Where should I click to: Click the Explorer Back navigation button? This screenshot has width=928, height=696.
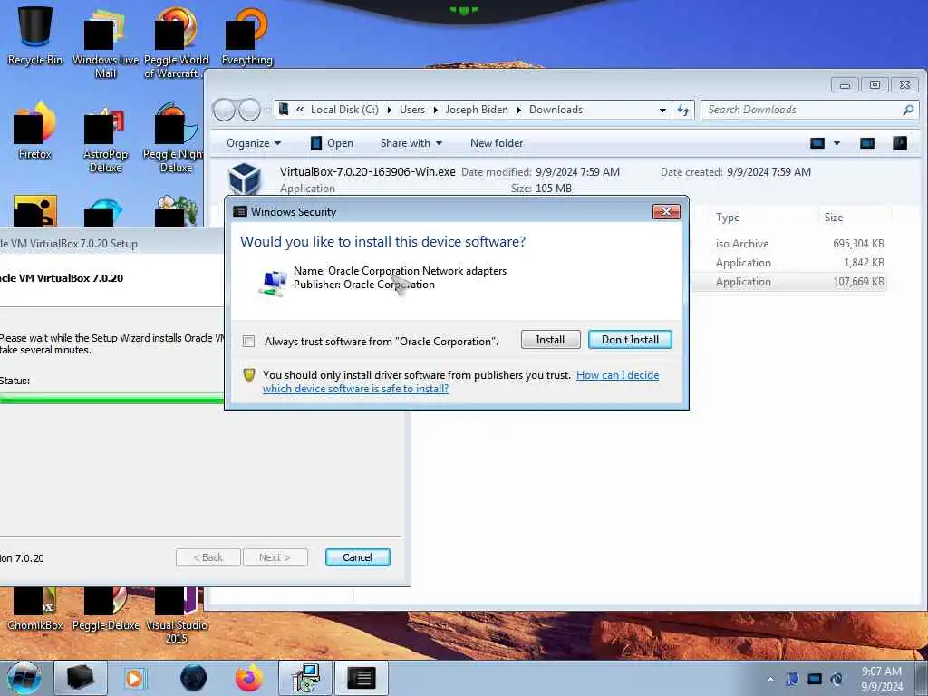pos(224,110)
